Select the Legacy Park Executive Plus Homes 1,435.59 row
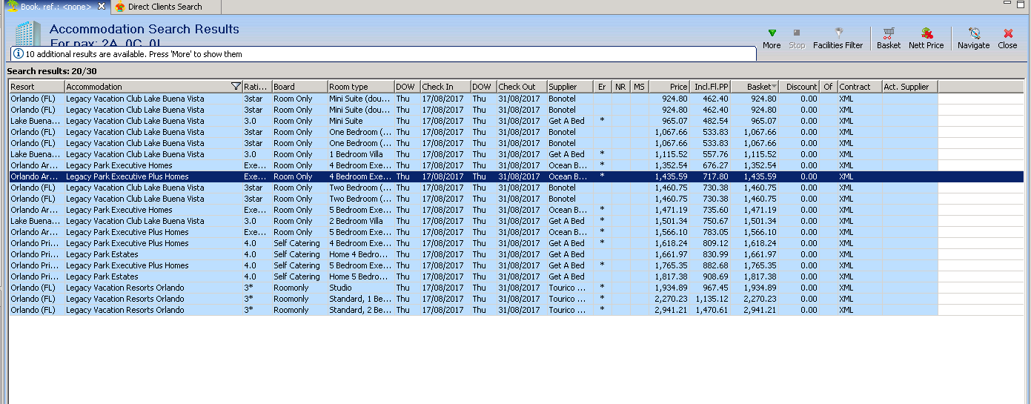Image resolution: width=1031 pixels, height=404 pixels. tap(516, 176)
